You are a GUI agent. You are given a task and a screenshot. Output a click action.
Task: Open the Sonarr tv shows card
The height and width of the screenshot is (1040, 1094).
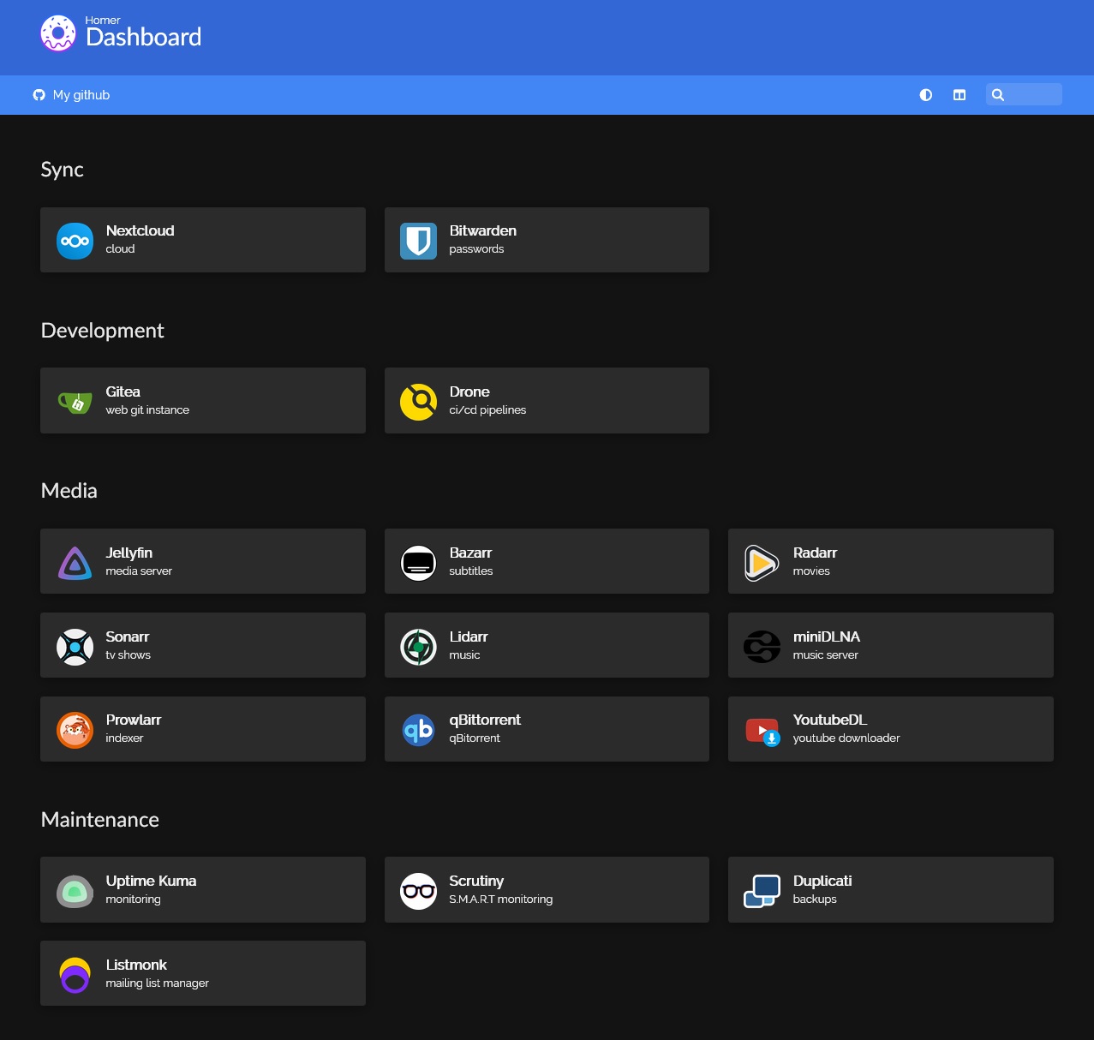203,645
